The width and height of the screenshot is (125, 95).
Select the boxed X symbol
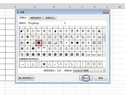point(94,43)
